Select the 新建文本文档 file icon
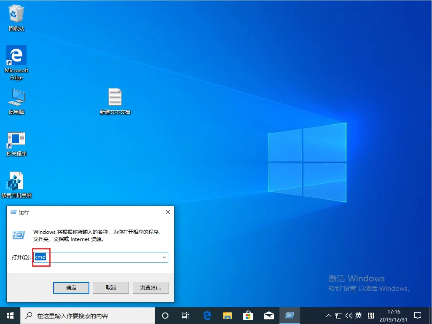This screenshot has width=432, height=324. 115,102
